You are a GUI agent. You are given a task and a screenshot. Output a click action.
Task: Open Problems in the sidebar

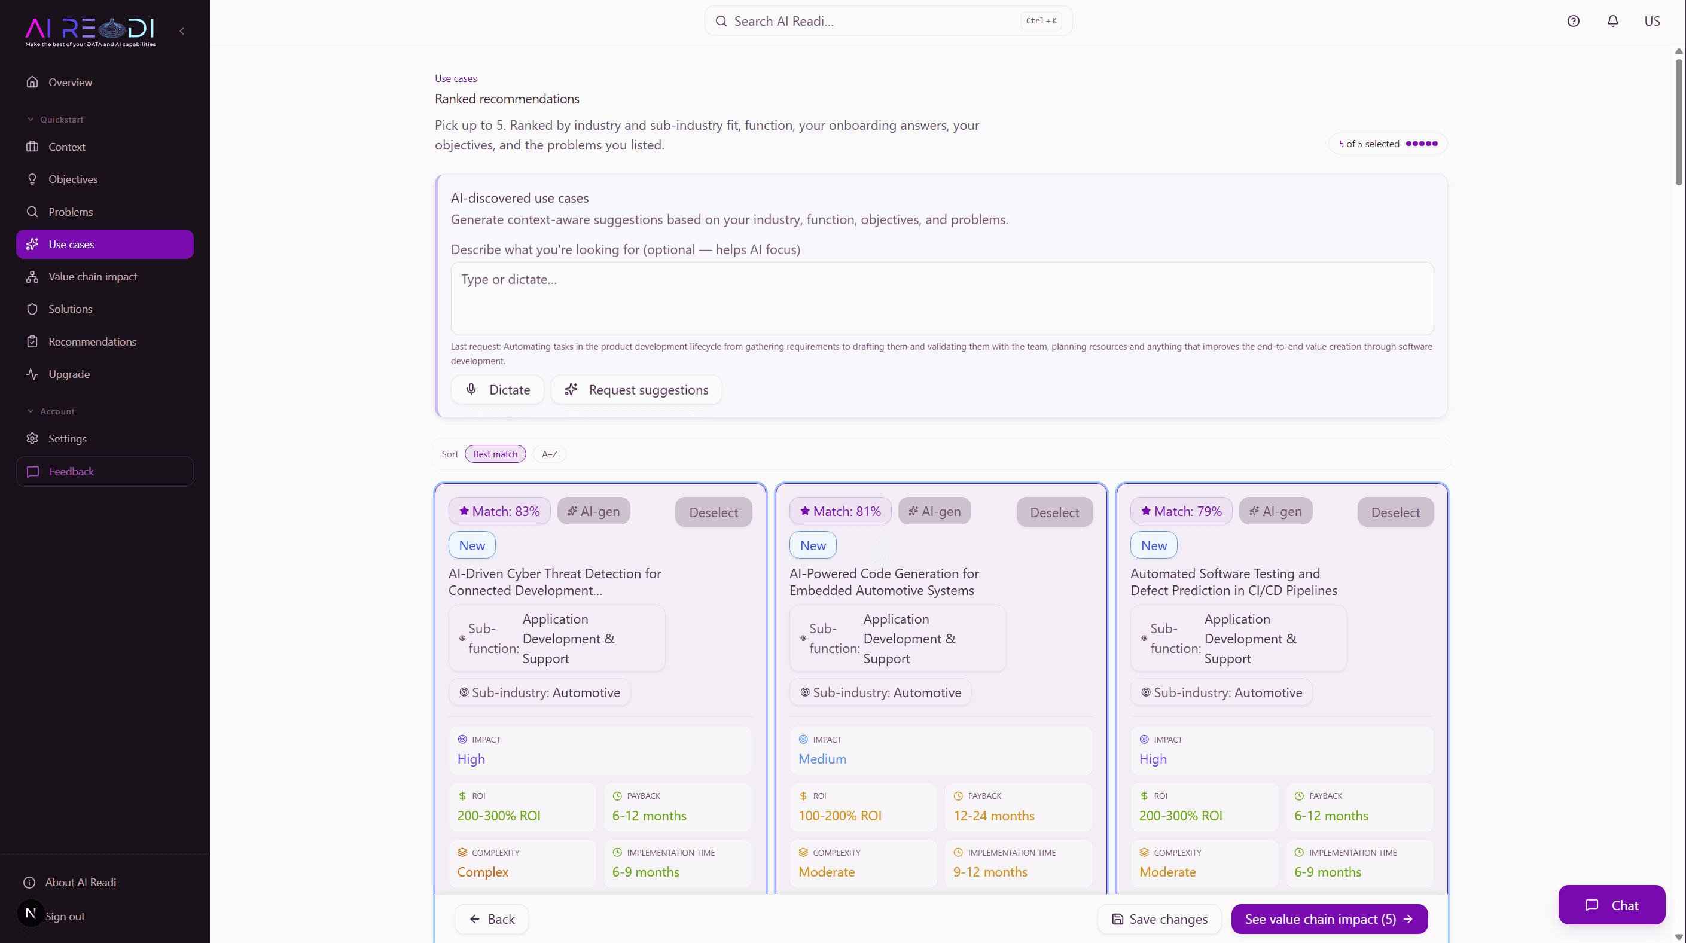pyautogui.click(x=105, y=212)
